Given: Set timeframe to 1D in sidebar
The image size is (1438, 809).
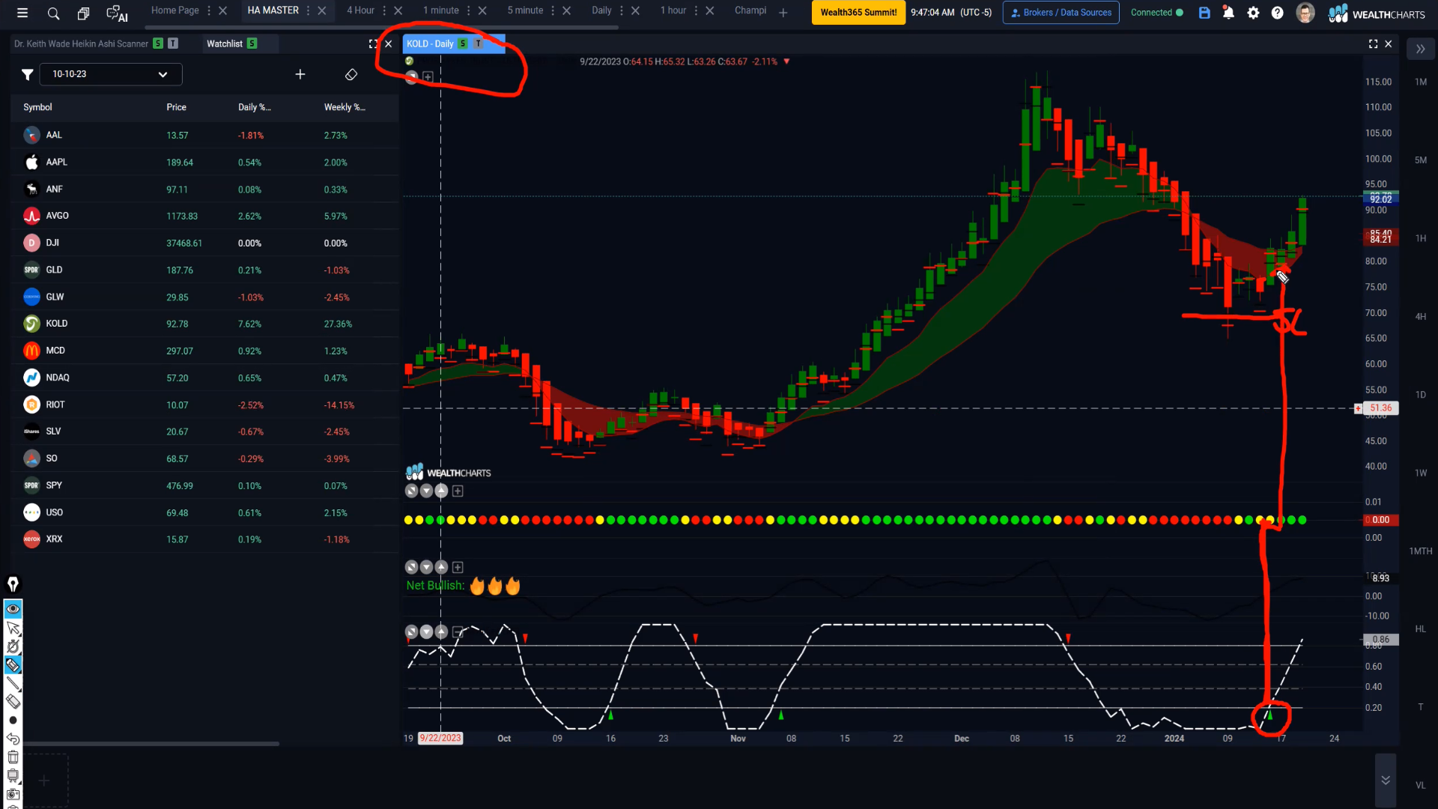Looking at the screenshot, I should 1420,395.
